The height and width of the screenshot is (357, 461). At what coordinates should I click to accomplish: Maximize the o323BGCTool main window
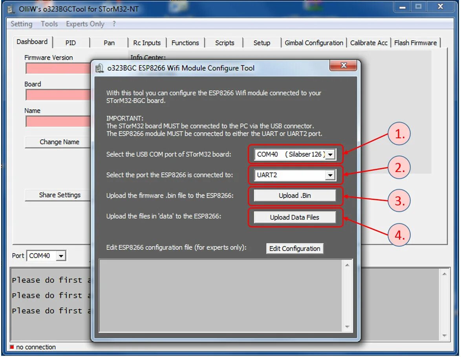click(418, 7)
